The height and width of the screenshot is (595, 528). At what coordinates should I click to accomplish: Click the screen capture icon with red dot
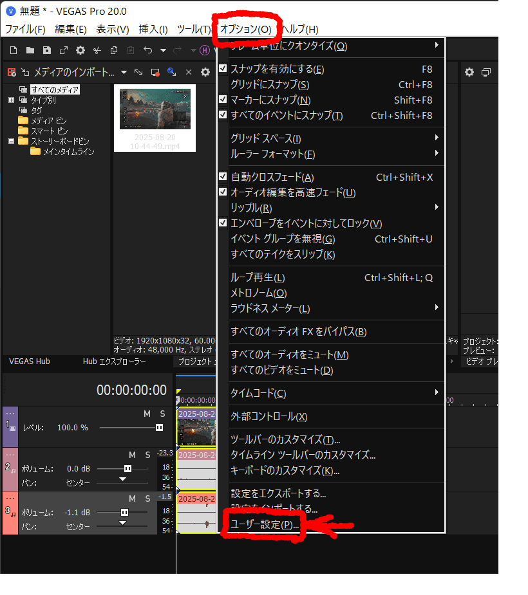(x=155, y=72)
